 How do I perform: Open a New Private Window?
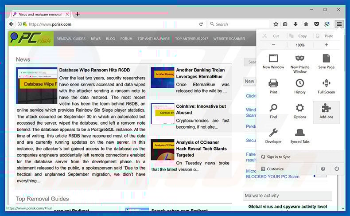pyautogui.click(x=299, y=64)
